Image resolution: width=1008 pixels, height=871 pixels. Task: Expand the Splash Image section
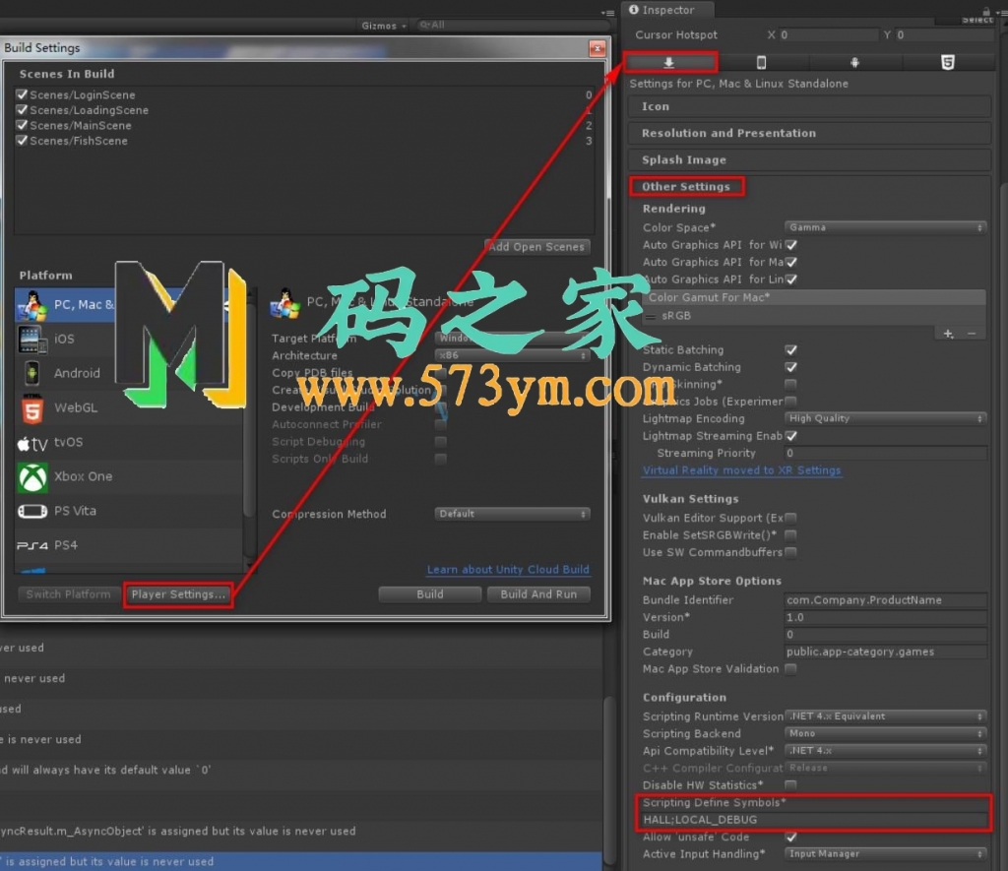[x=809, y=160]
